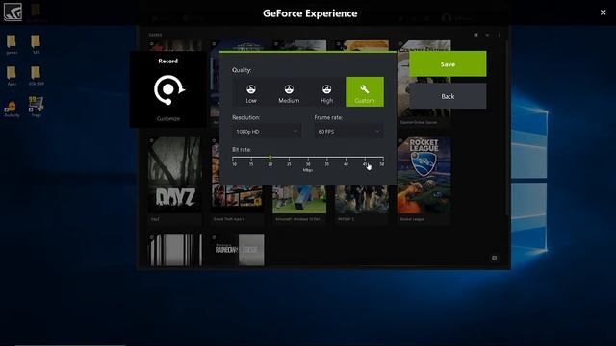
Task: Open the Audacity desktop shortcut
Action: coord(12,109)
